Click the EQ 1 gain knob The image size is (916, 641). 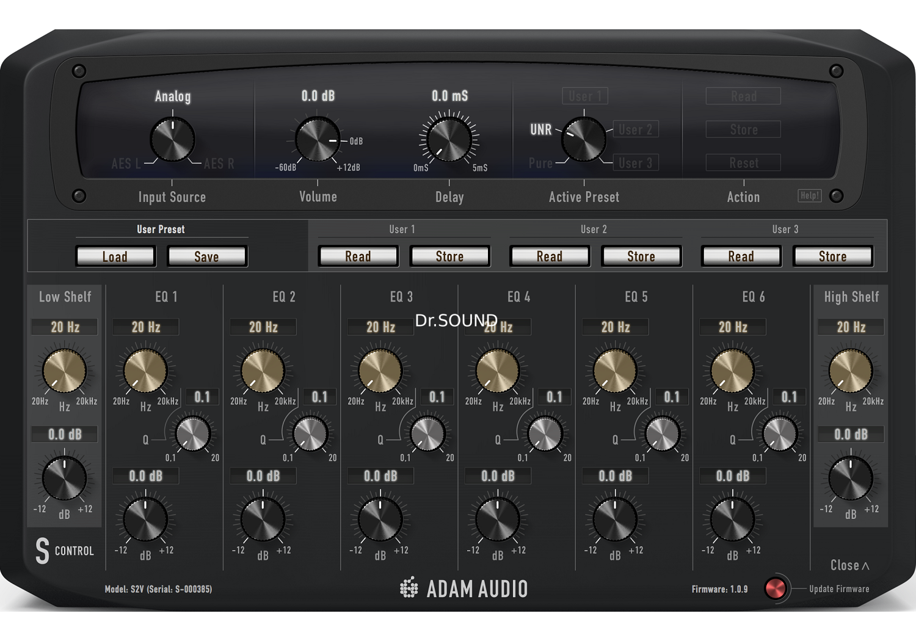pyautogui.click(x=145, y=520)
